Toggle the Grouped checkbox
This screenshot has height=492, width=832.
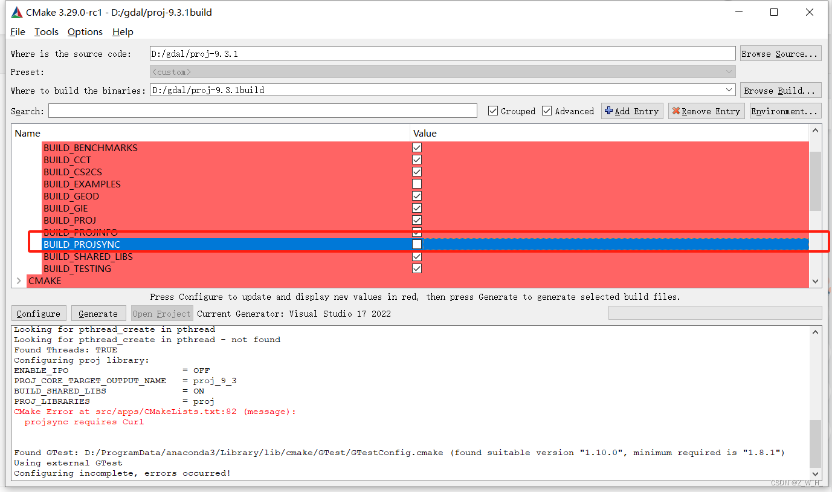tap(493, 111)
